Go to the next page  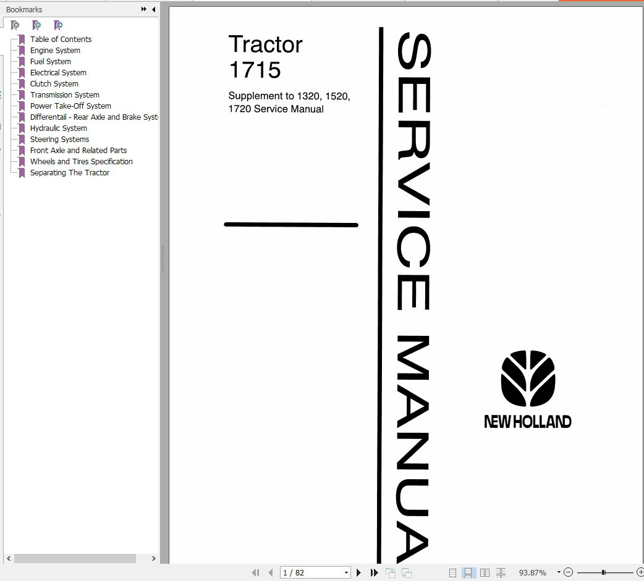tap(358, 572)
